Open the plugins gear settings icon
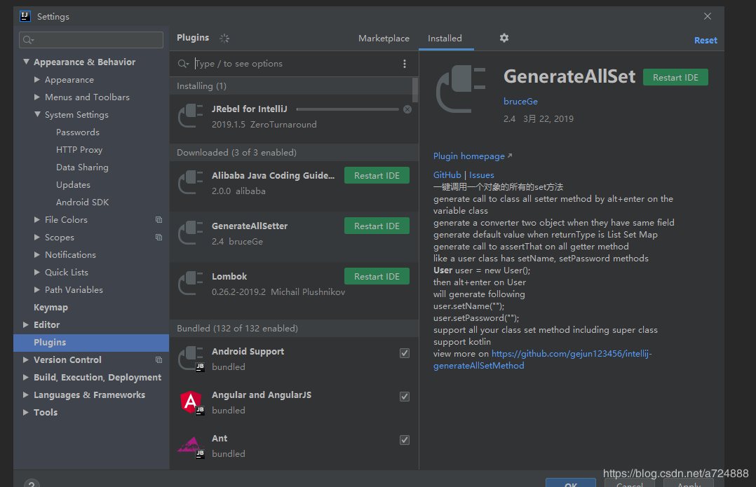The height and width of the screenshot is (487, 756). [x=504, y=38]
